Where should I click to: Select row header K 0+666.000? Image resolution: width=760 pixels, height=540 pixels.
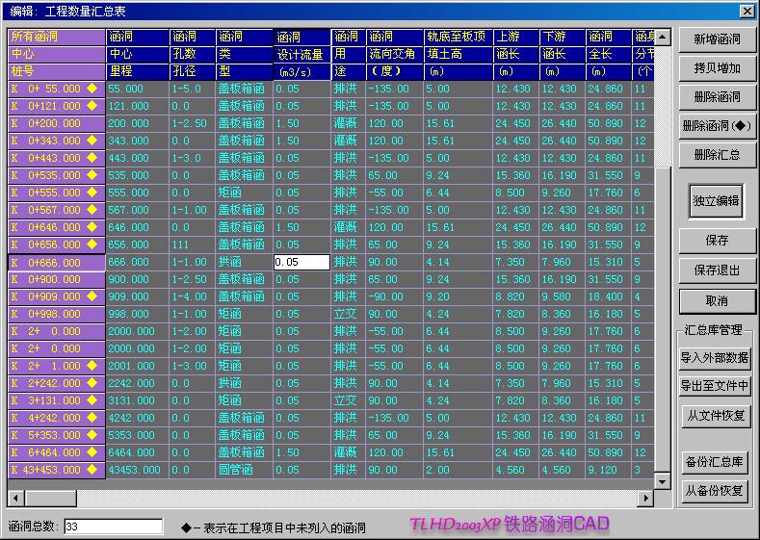(x=57, y=263)
